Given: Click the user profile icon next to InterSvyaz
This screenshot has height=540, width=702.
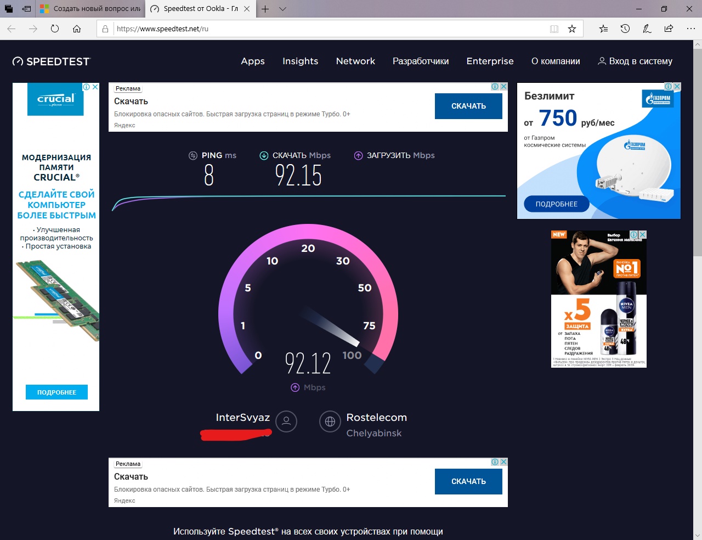Looking at the screenshot, I should (286, 421).
